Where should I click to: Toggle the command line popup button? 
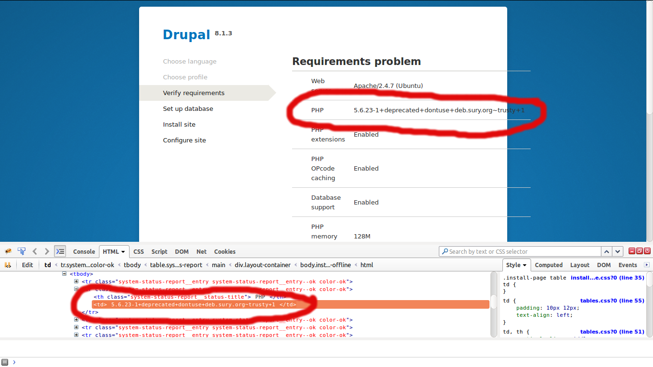coord(60,251)
